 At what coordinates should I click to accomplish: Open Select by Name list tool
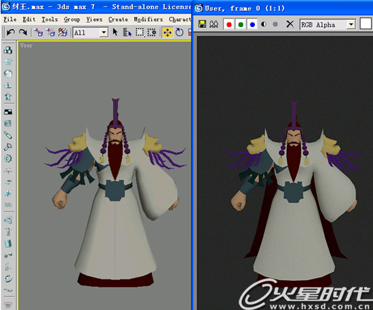[127, 32]
